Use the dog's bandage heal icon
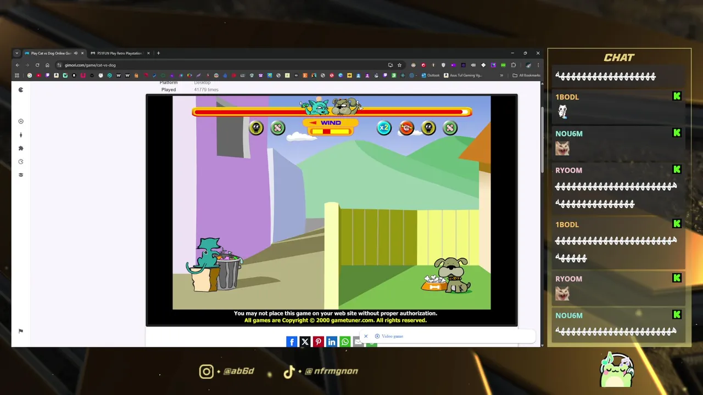The height and width of the screenshot is (395, 703). tap(450, 128)
